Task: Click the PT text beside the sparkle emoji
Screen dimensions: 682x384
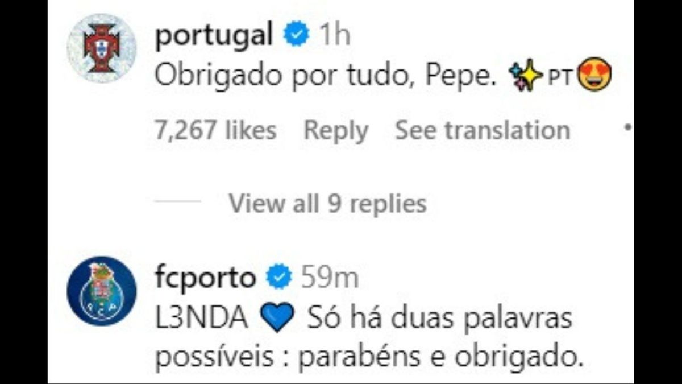Action: click(561, 77)
